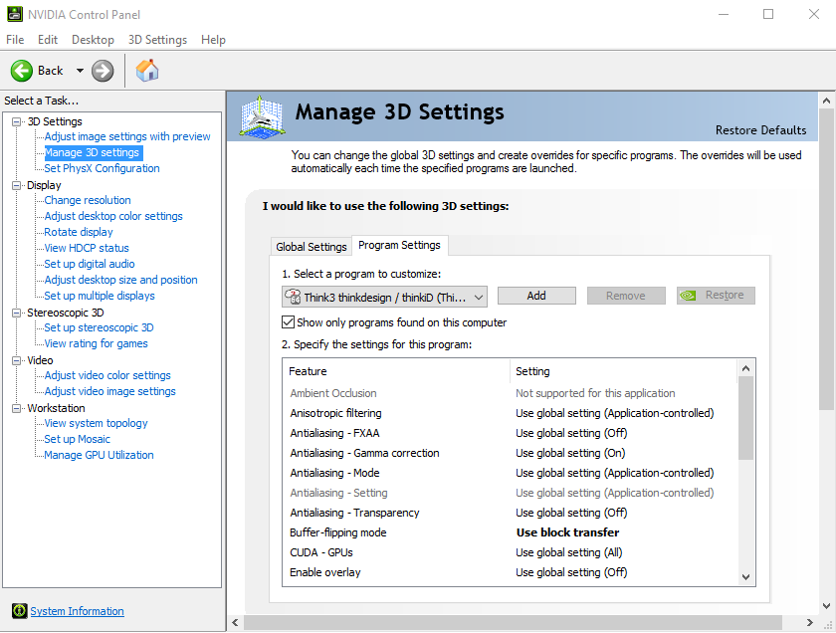Collapse the Display tree node
Screen dimensions: 836x633
(17, 185)
